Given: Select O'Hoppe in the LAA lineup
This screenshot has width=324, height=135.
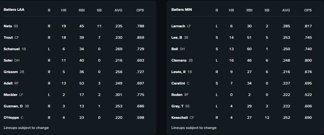Looking at the screenshot, I should 11,118.
